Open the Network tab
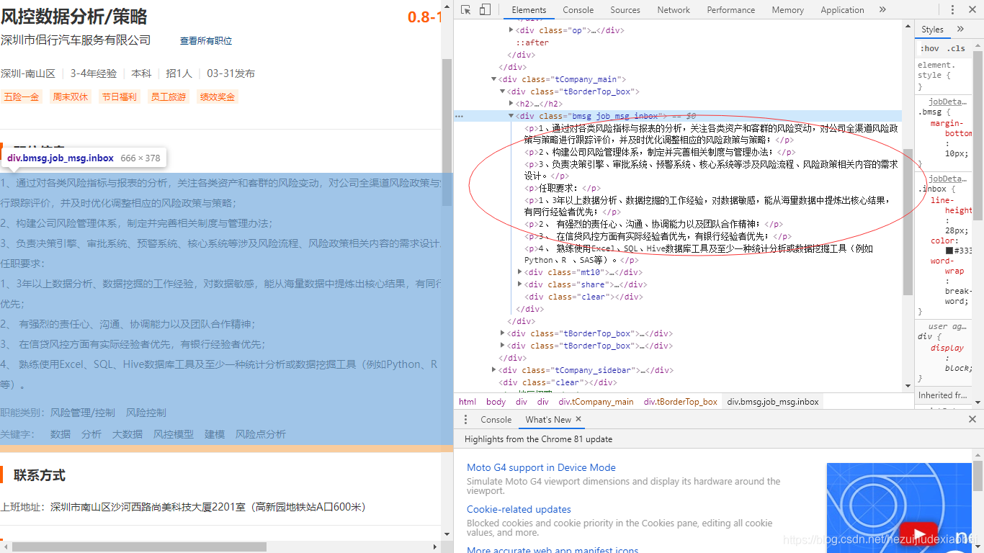Image resolution: width=984 pixels, height=553 pixels. click(x=674, y=9)
